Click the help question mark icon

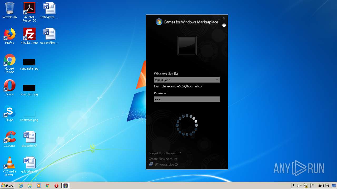[x=224, y=25]
